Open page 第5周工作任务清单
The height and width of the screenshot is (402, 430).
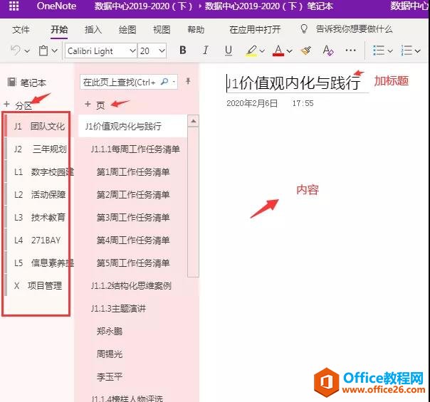point(132,263)
